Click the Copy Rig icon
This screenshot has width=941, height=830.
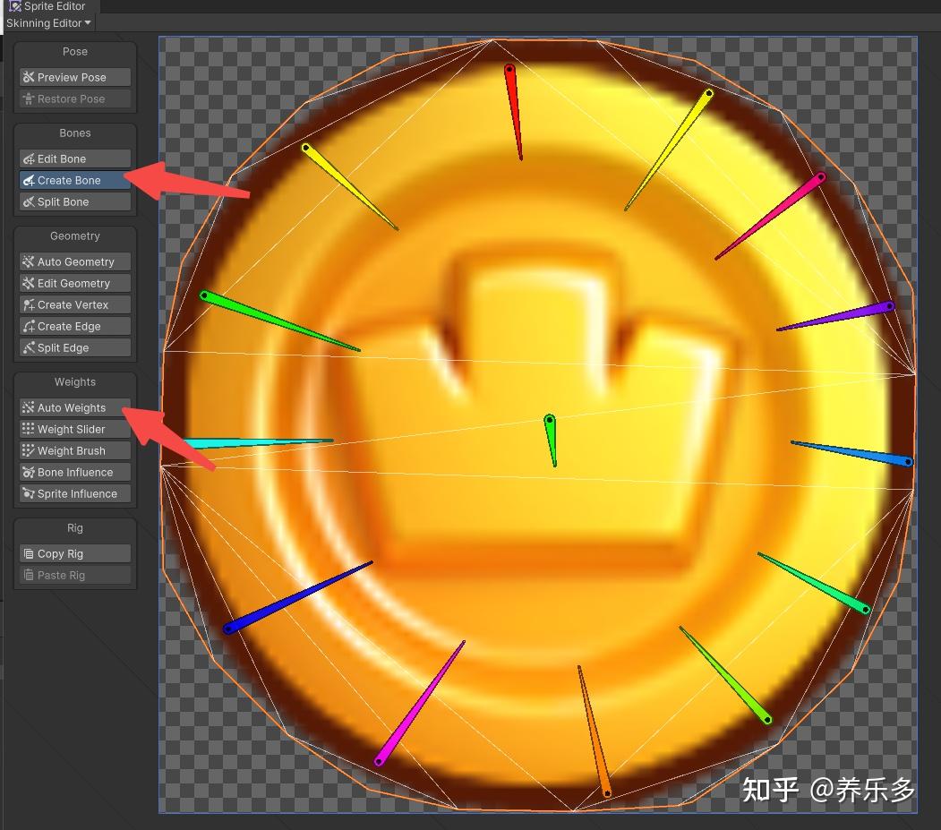click(x=29, y=553)
